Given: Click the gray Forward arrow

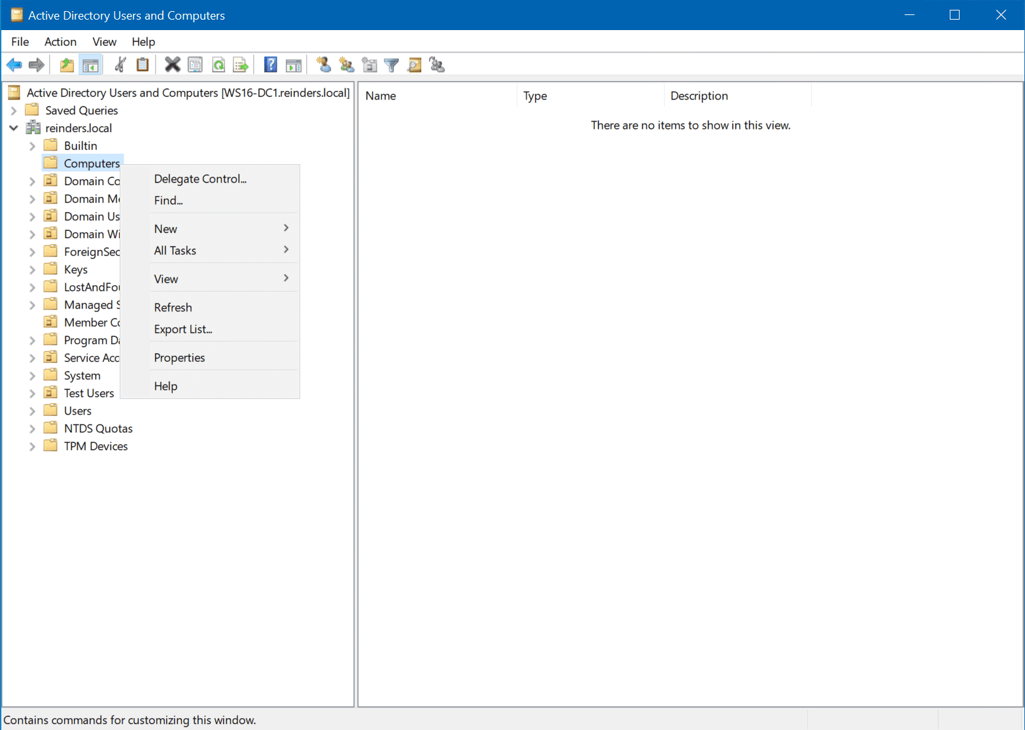Looking at the screenshot, I should pyautogui.click(x=37, y=65).
